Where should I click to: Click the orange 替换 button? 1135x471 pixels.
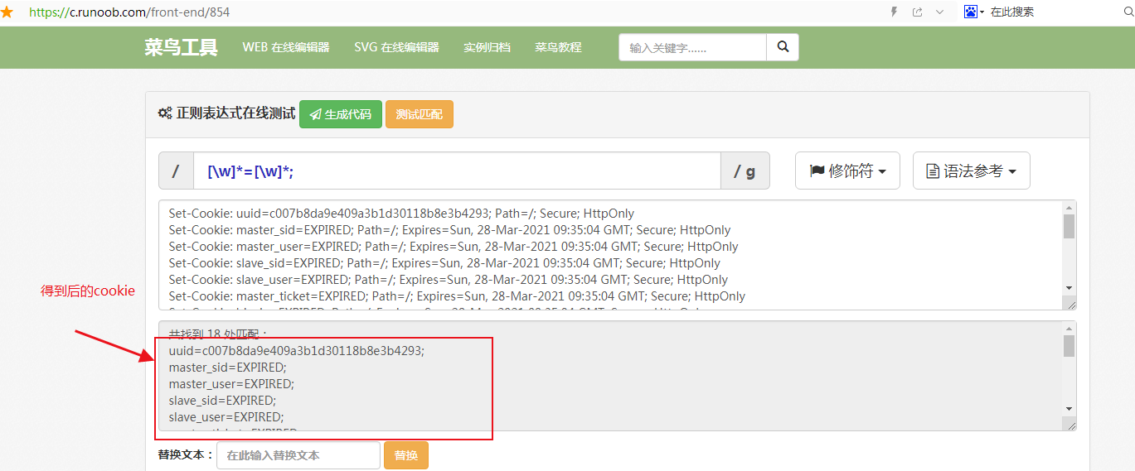pyautogui.click(x=406, y=455)
